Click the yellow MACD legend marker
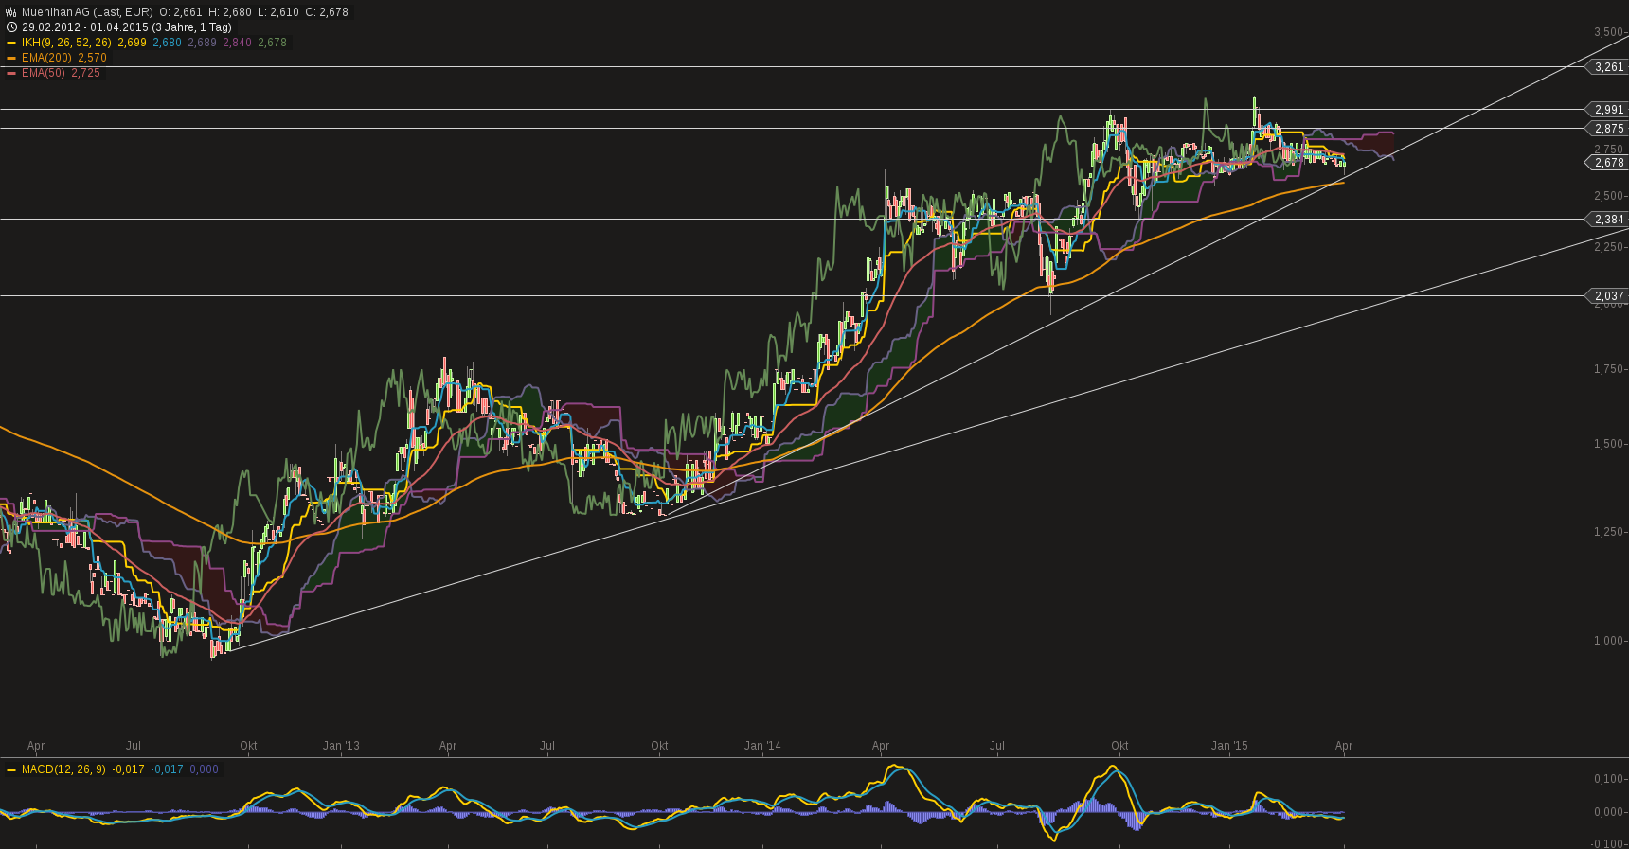The height and width of the screenshot is (849, 1629). [x=11, y=769]
